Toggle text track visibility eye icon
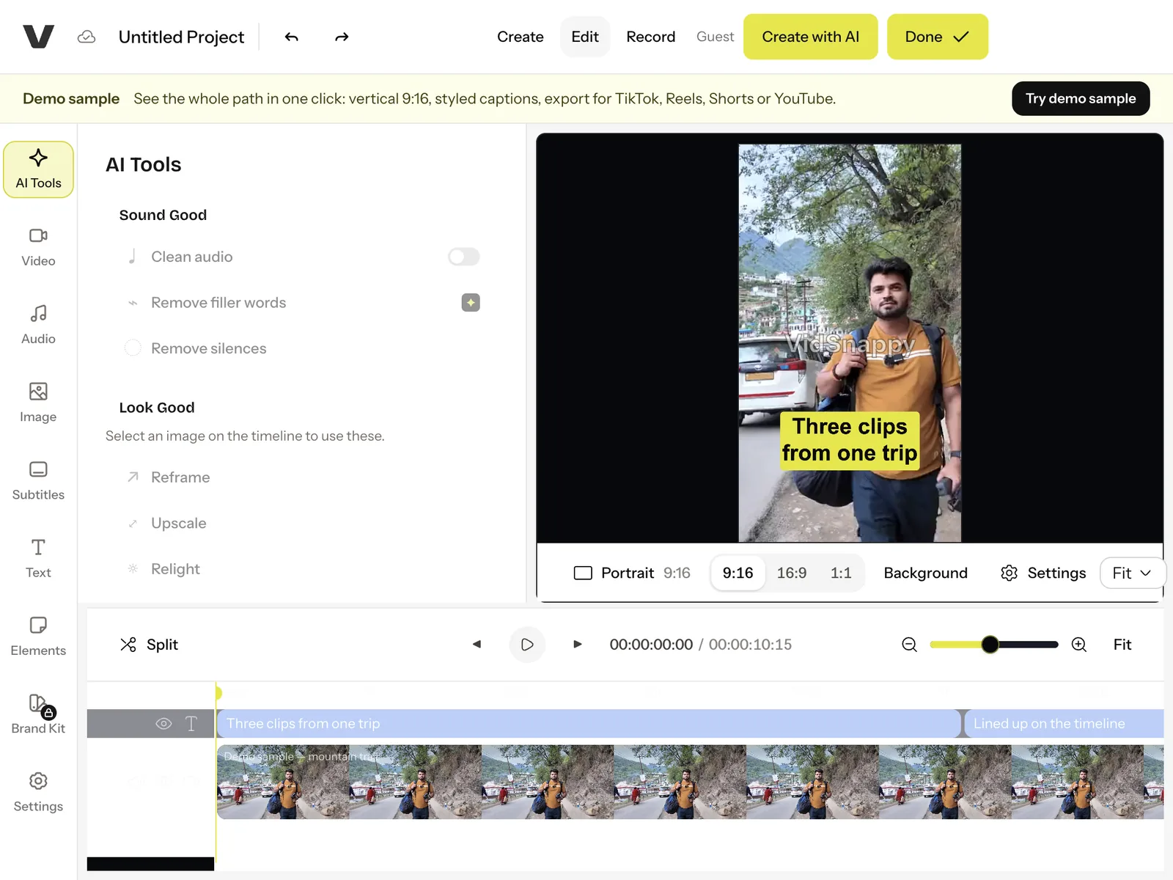Viewport: 1173px width, 880px height. coord(163,724)
